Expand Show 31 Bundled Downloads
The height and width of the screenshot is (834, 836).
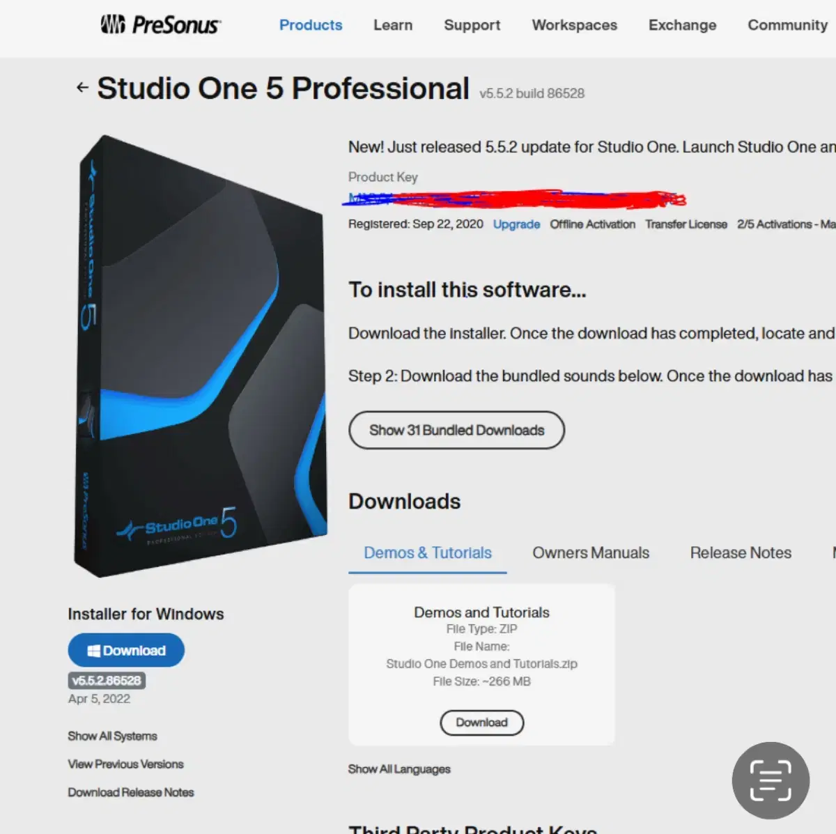(x=456, y=430)
